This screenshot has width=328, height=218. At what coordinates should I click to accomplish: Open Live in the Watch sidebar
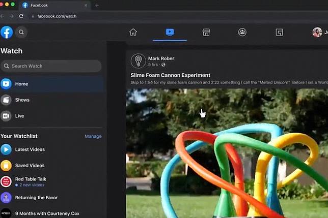(20, 116)
